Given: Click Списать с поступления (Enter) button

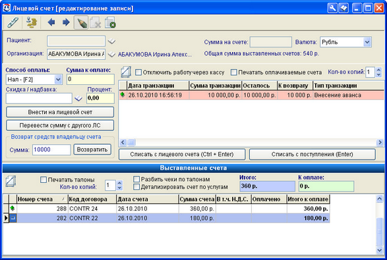Looking at the screenshot, I should (313, 154).
